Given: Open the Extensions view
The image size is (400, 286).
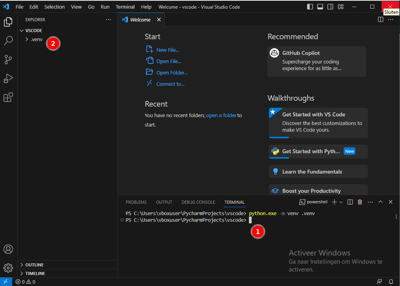Looking at the screenshot, I should pyautogui.click(x=8, y=97).
